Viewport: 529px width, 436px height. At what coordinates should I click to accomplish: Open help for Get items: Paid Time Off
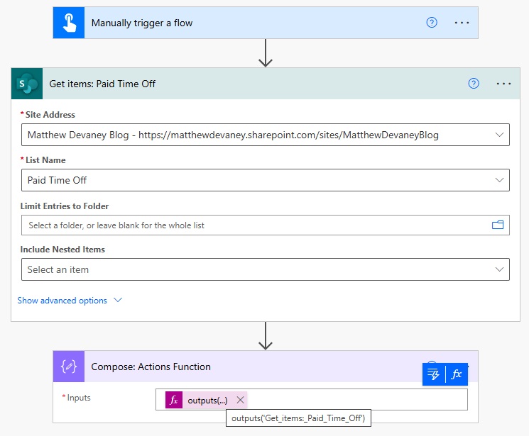point(474,84)
